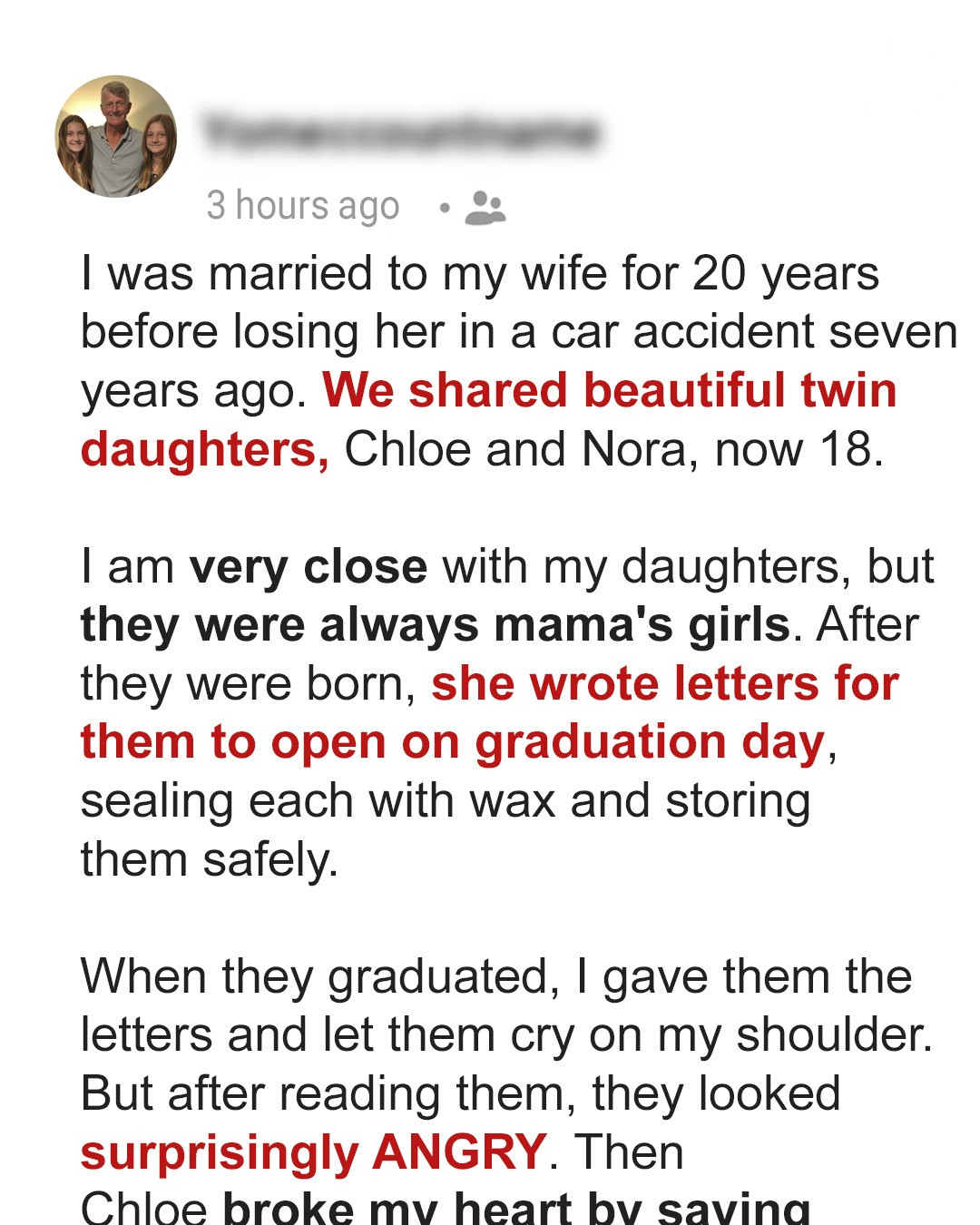Click bold text "they were always mama's girls"

tap(436, 625)
